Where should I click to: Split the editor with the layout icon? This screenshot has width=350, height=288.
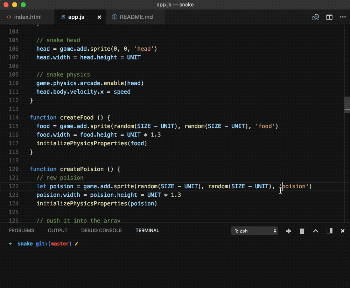(329, 17)
